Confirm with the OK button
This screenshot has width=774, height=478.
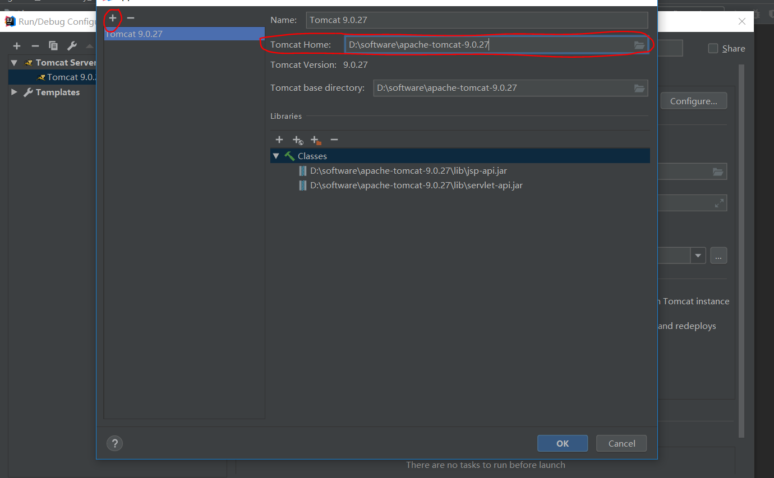[563, 443]
